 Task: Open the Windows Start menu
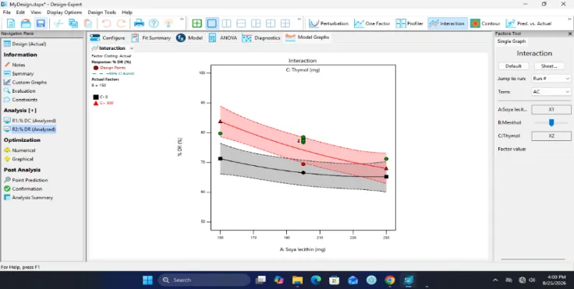147,280
